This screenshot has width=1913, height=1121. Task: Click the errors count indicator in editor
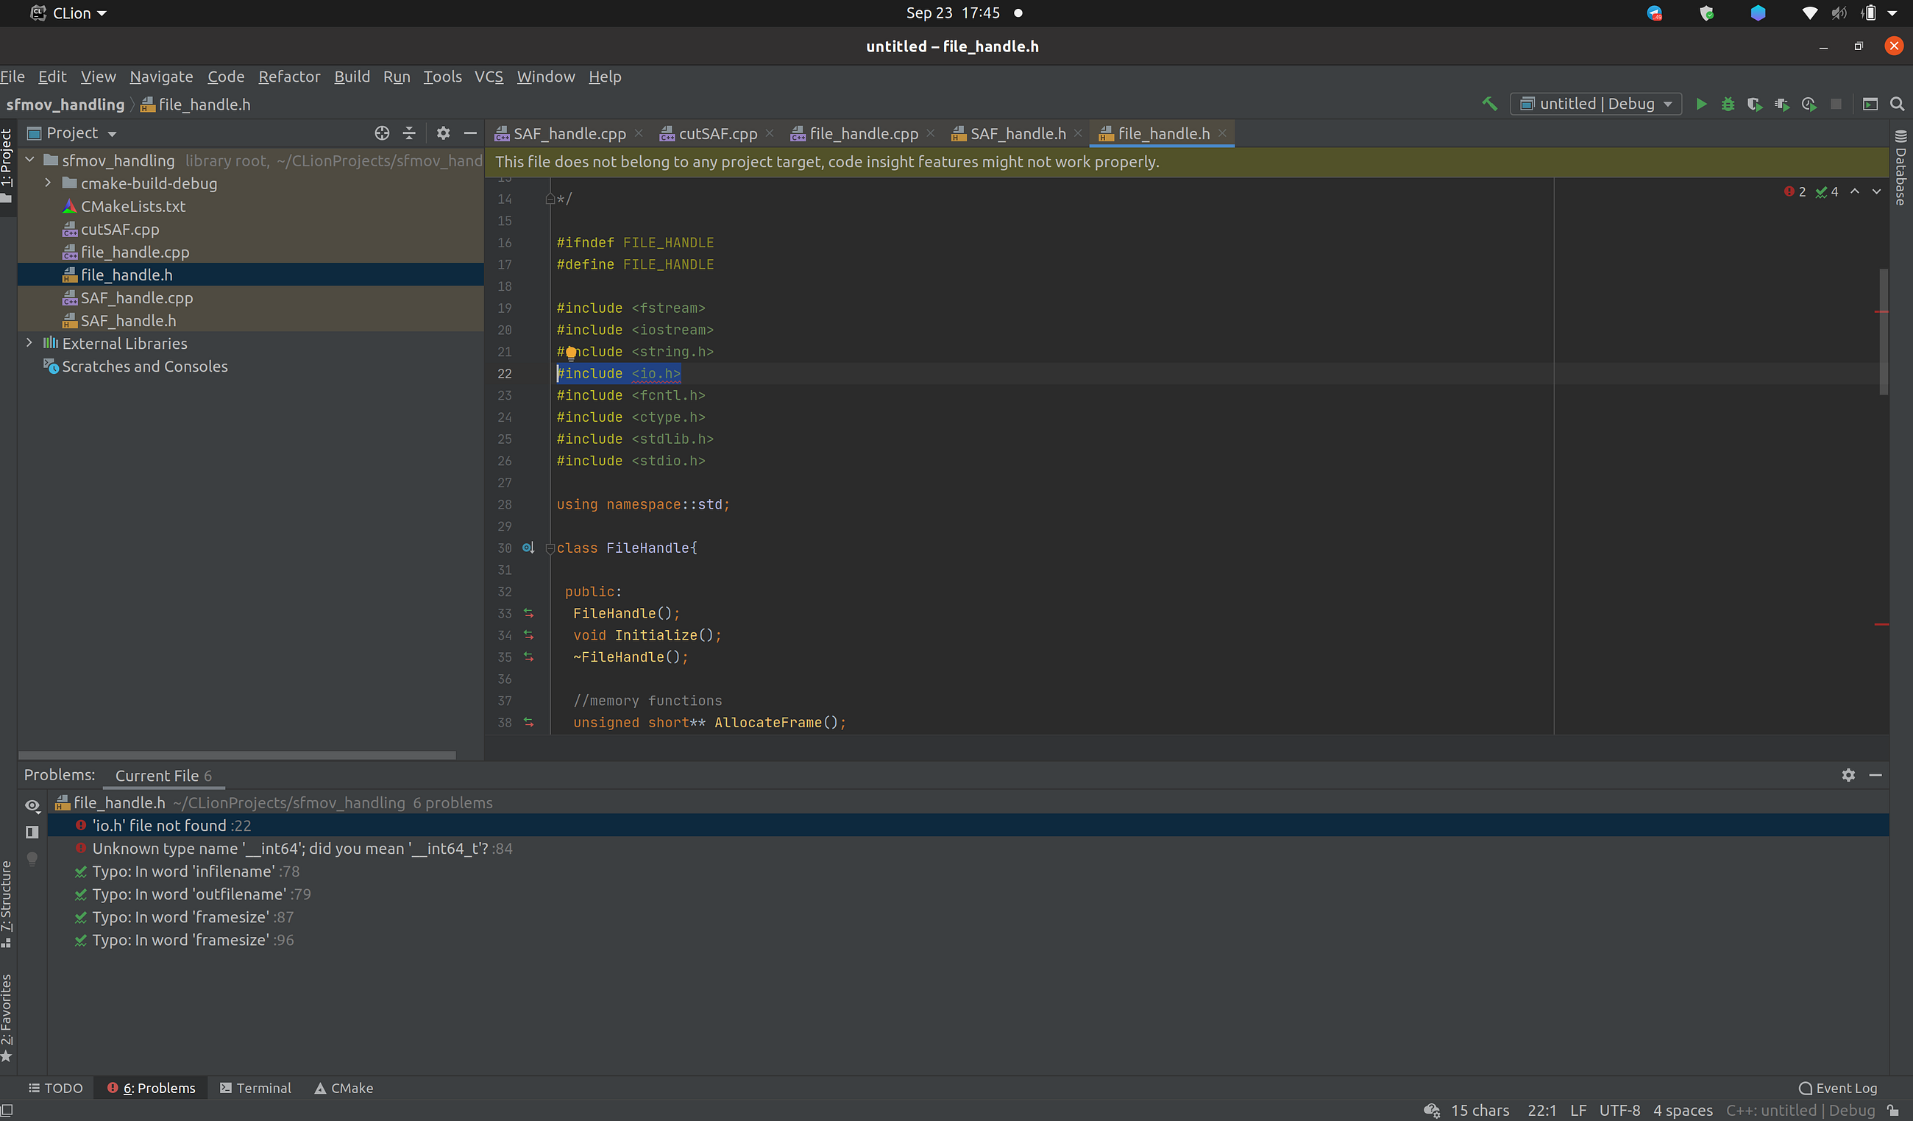tap(1795, 191)
